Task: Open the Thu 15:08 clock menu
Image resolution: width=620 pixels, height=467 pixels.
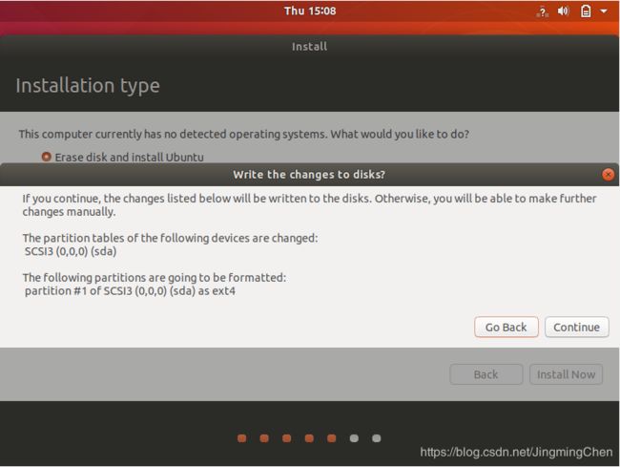Action: pyautogui.click(x=310, y=11)
